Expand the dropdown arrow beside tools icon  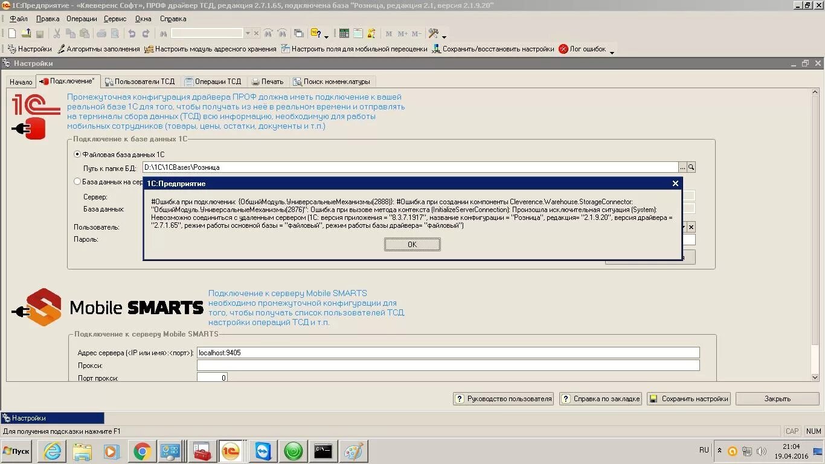click(444, 36)
